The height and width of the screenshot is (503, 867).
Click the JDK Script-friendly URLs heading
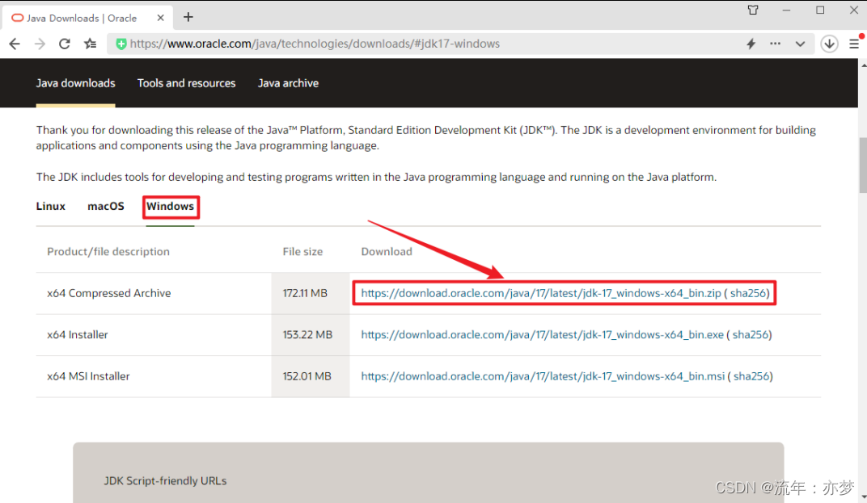point(165,481)
